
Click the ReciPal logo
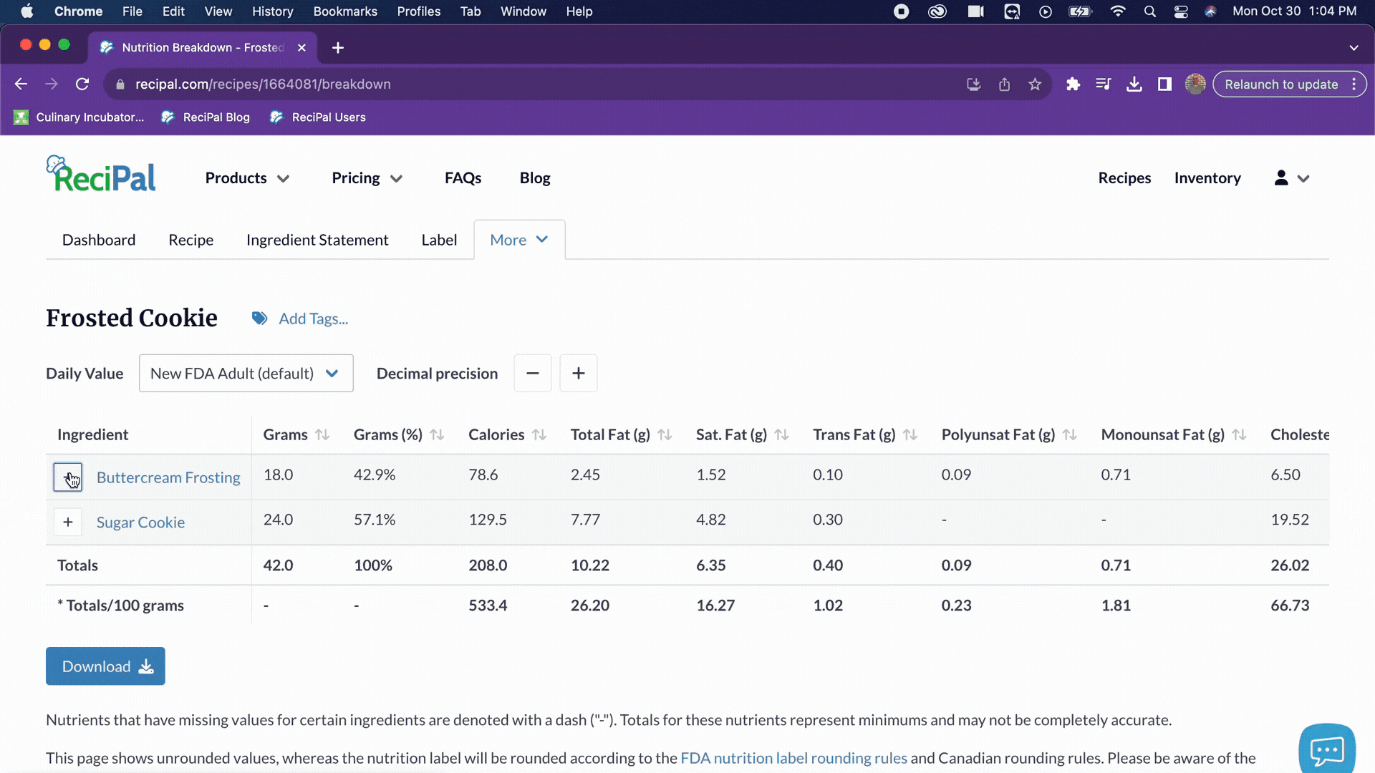[101, 175]
